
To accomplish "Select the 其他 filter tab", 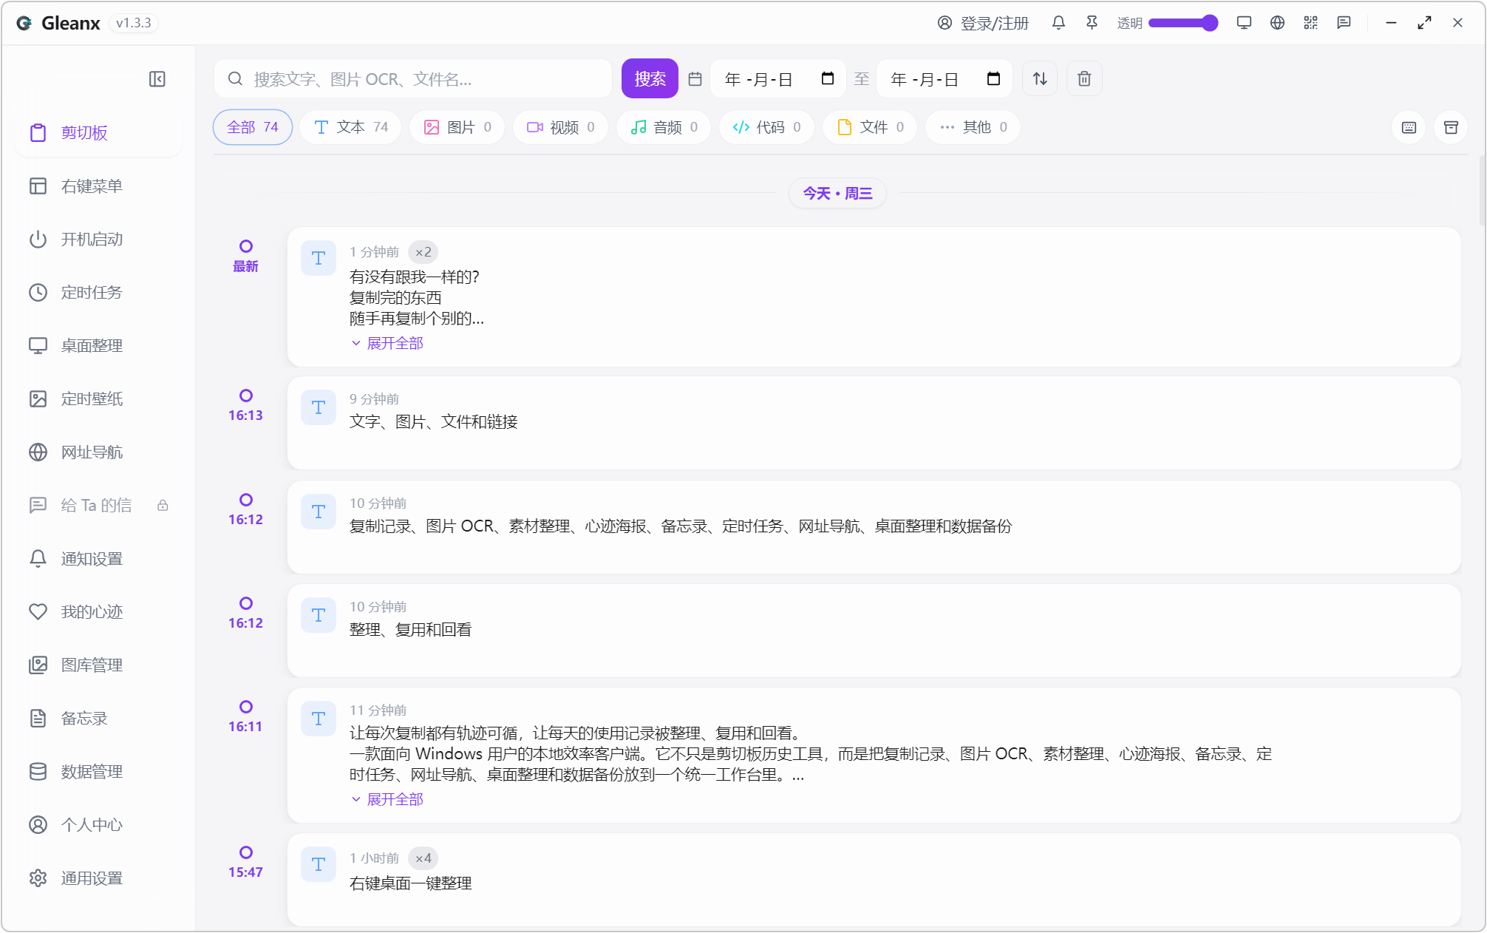I will click(973, 127).
